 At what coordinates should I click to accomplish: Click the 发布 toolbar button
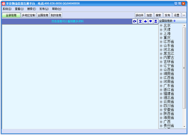pyautogui.click(x=168, y=15)
